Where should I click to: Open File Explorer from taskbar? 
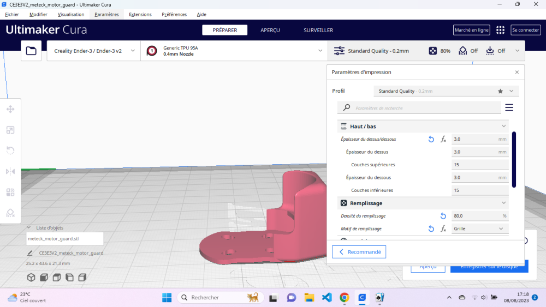[x=309, y=298]
